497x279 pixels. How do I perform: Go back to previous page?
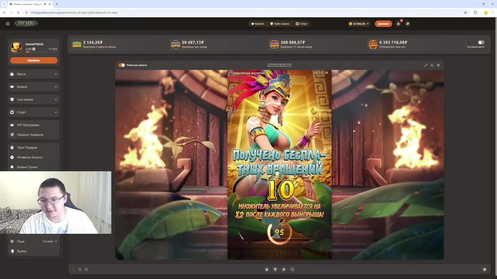pos(4,12)
